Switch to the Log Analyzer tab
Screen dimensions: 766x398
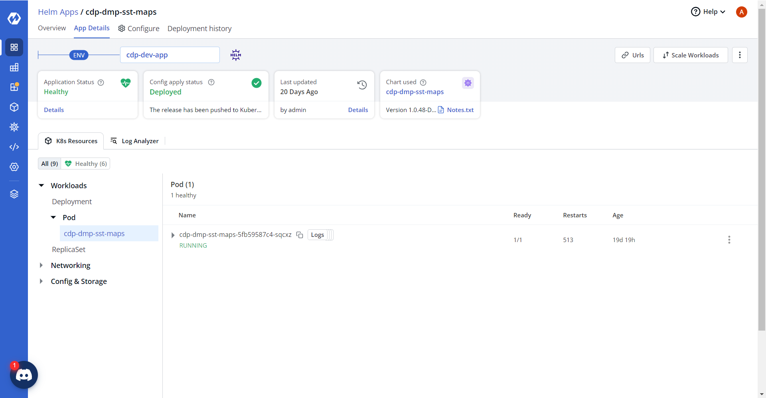pos(134,141)
